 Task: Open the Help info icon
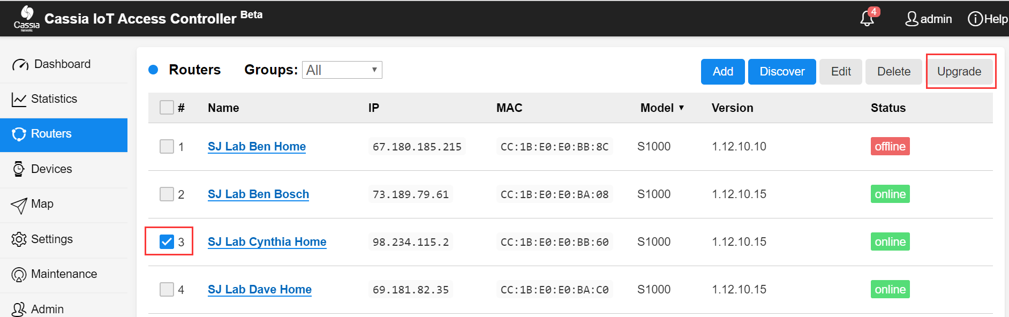point(975,19)
